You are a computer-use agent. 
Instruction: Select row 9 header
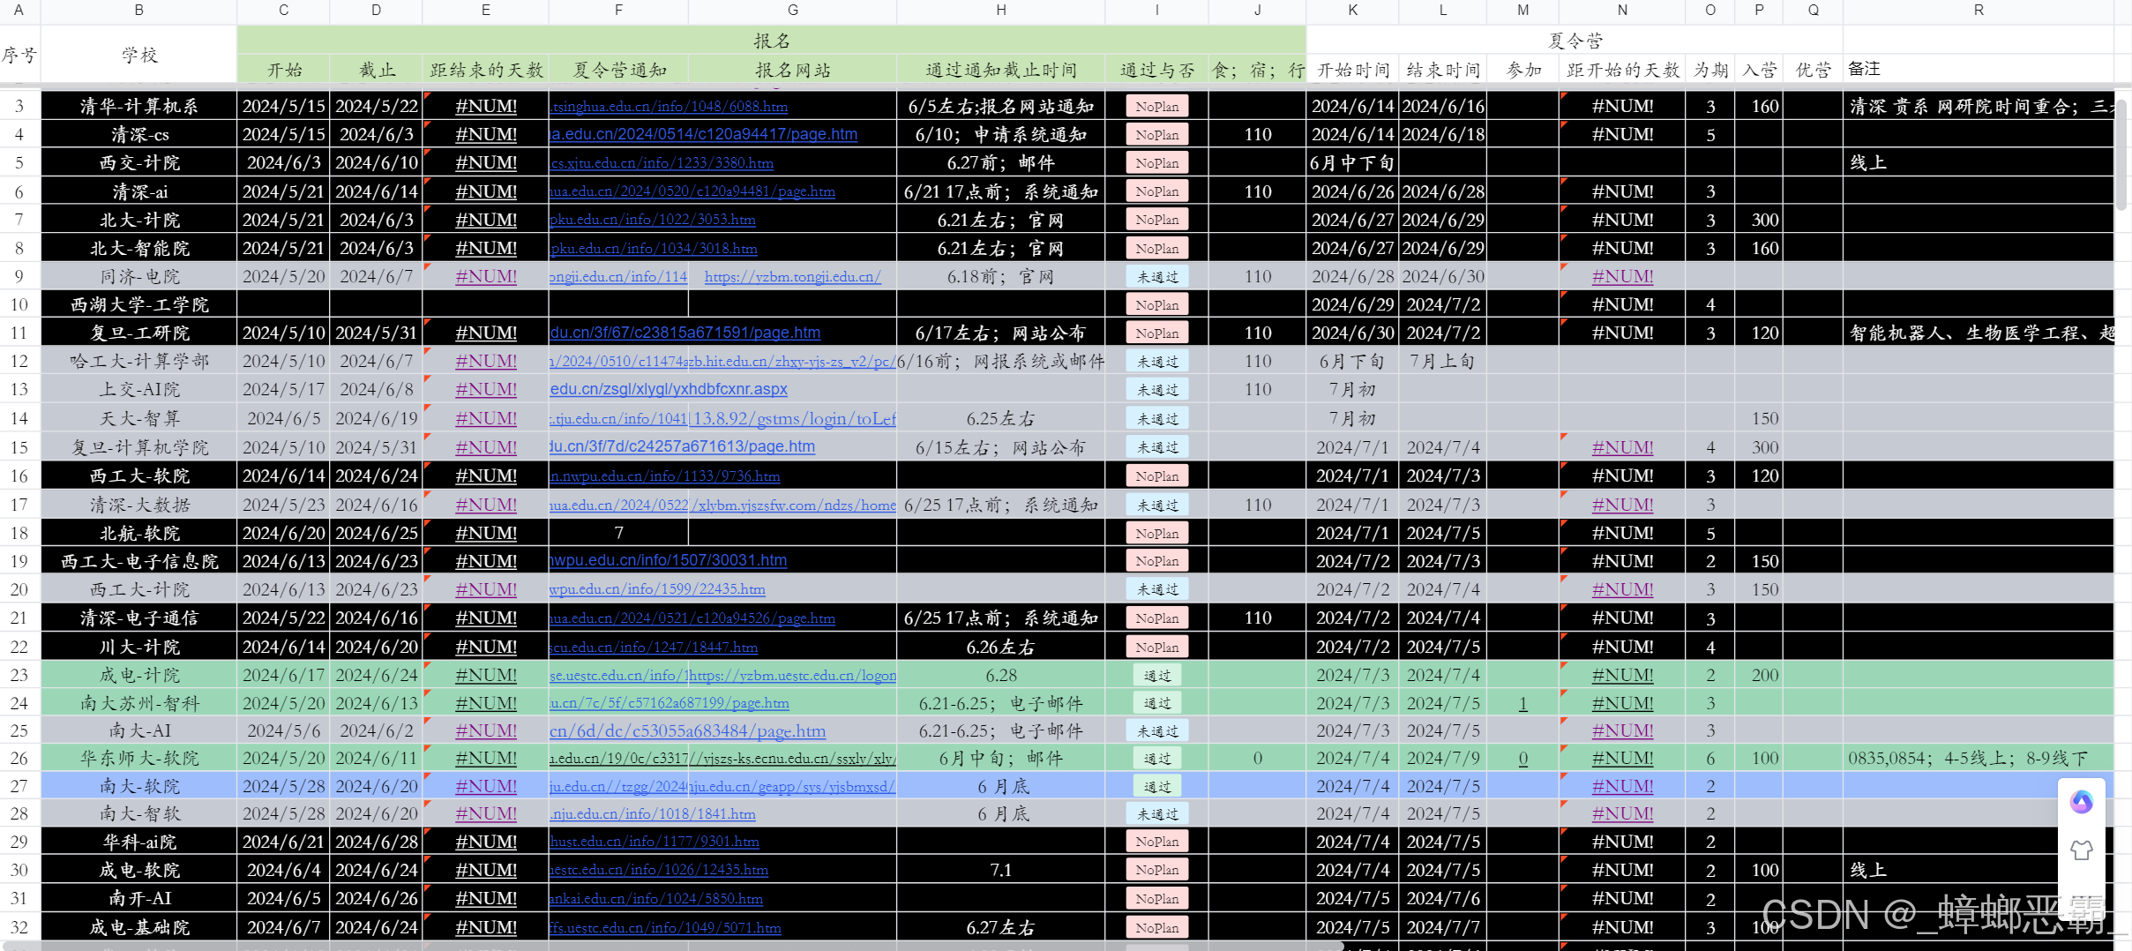tap(19, 276)
